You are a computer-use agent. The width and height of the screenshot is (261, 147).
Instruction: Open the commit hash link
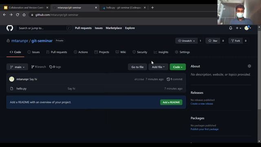coord(139,79)
